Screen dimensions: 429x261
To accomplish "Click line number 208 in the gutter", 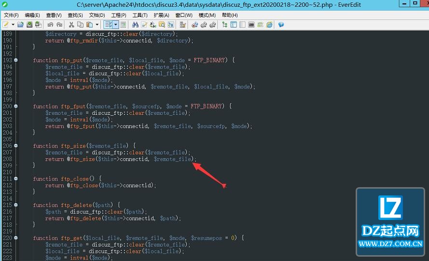I will [7, 159].
